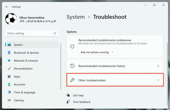Click the Time & language globe icon

pyautogui.click(x=9, y=92)
